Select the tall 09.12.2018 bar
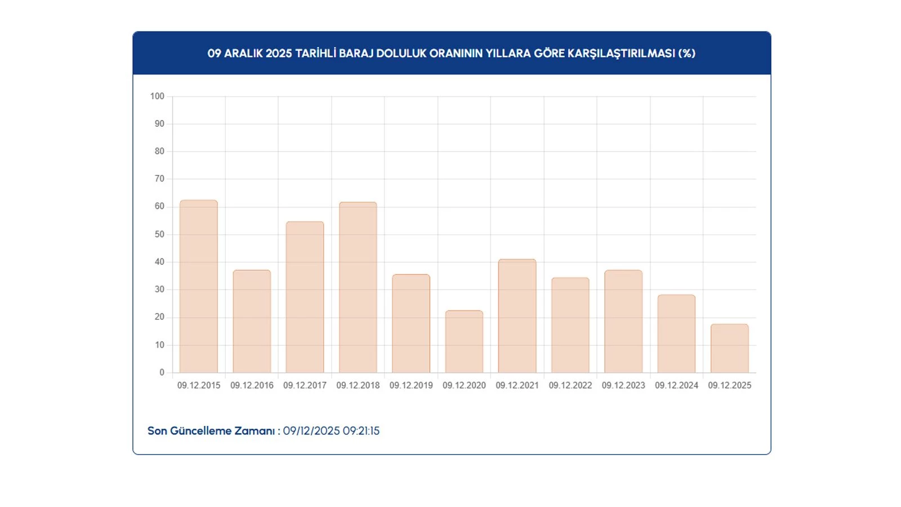Viewport: 901px width, 507px height. [x=358, y=287]
